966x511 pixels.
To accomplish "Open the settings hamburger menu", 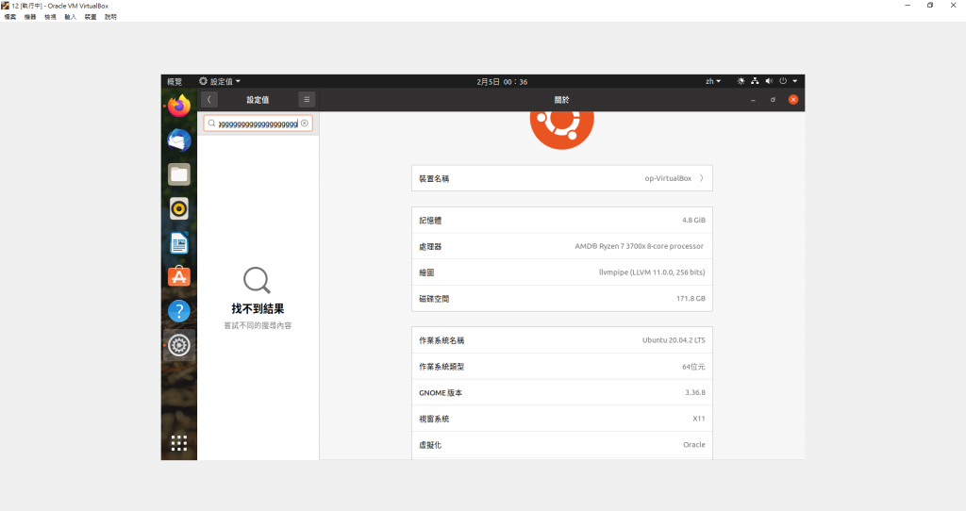I will point(307,99).
